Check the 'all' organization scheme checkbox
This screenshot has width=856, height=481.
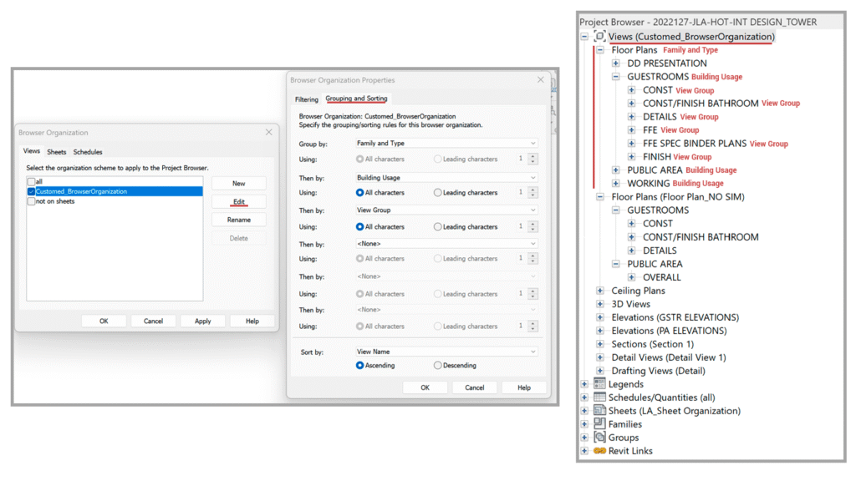click(x=31, y=181)
